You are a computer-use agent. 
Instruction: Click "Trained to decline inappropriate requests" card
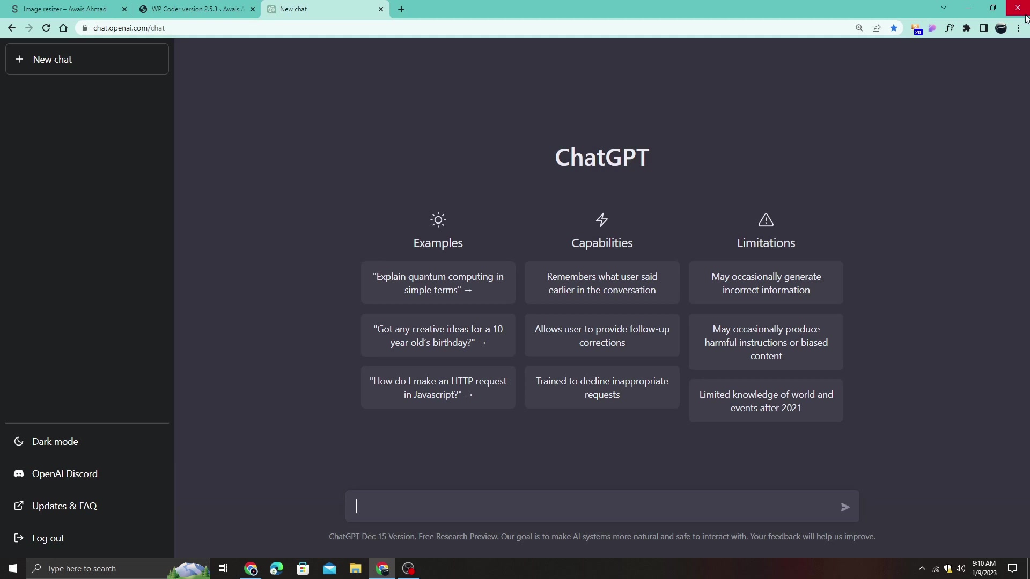[x=602, y=388]
